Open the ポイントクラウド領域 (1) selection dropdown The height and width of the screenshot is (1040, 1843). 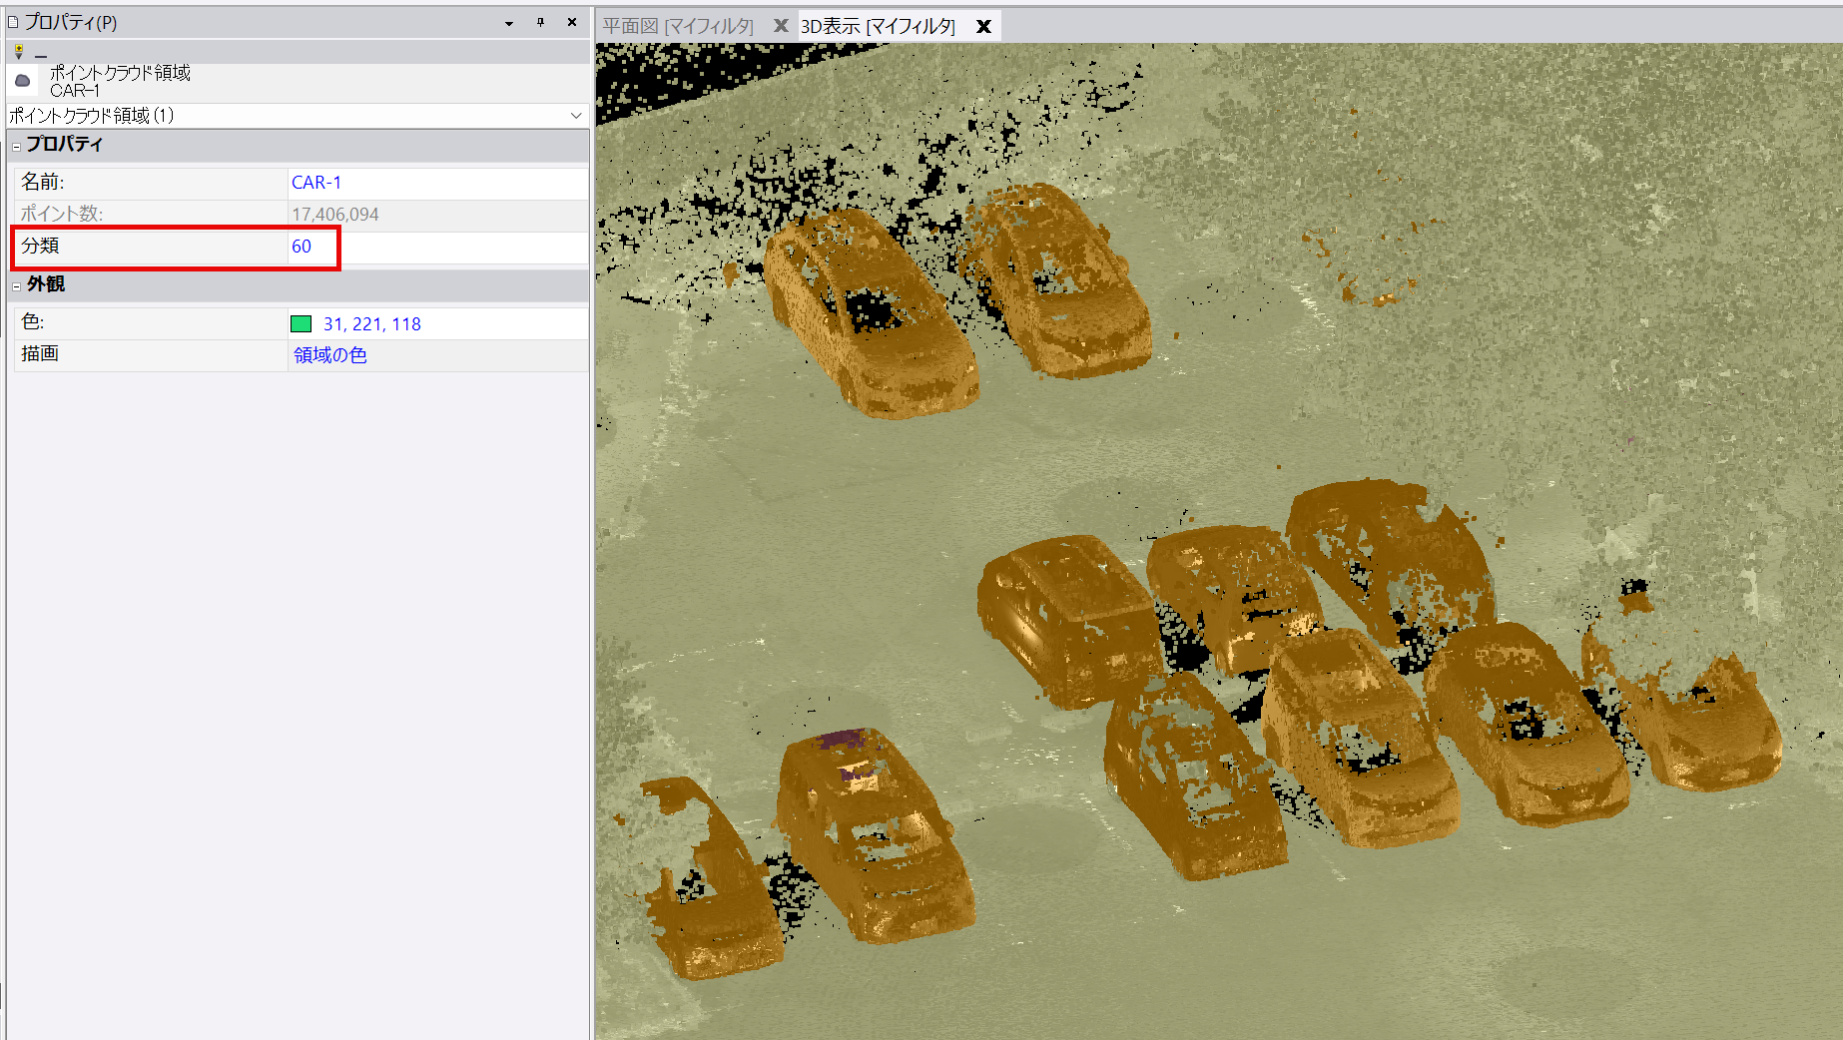click(576, 116)
